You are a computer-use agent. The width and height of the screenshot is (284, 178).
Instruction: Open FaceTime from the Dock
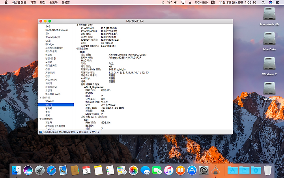(x=157, y=170)
